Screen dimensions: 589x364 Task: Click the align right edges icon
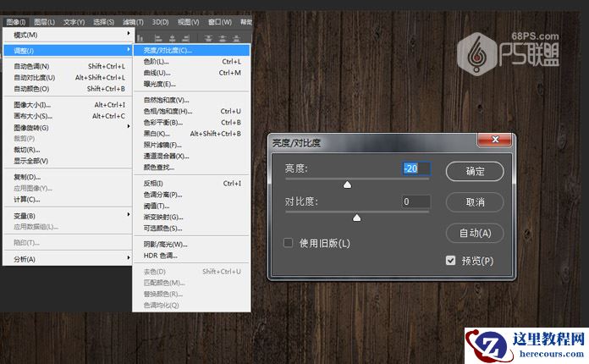click(x=185, y=38)
